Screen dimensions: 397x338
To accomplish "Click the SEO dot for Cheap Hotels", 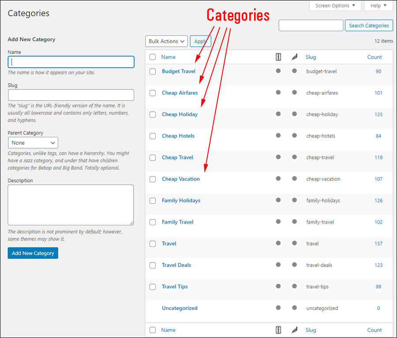I will pos(278,136).
